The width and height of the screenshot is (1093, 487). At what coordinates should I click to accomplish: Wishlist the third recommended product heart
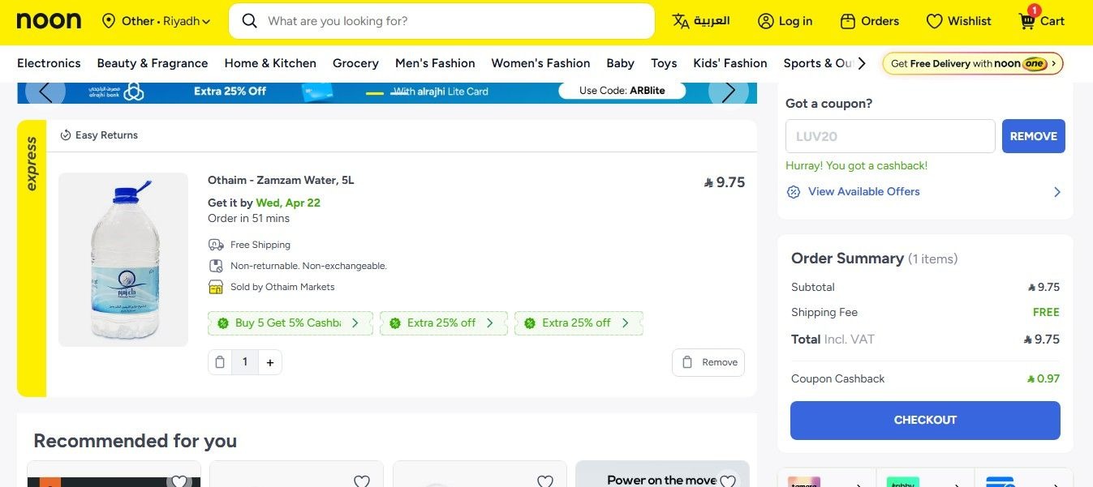point(545,481)
